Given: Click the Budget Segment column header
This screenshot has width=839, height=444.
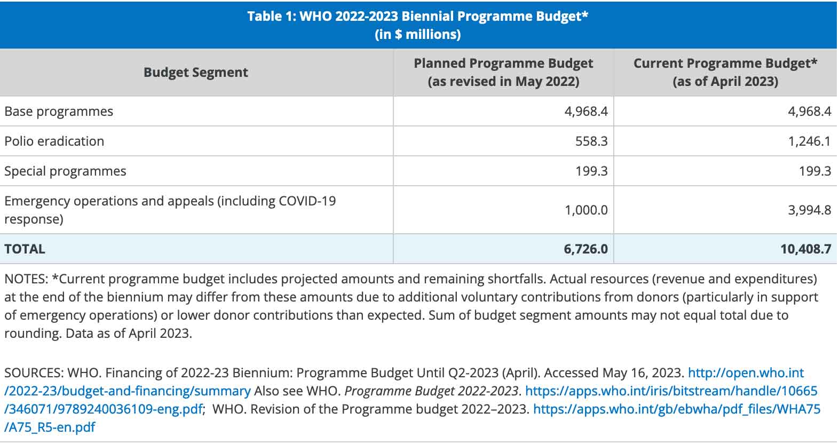Looking at the screenshot, I should click(196, 73).
